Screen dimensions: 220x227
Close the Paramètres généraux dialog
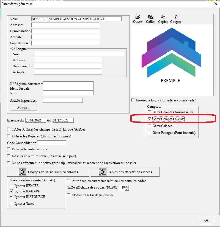pos(216,4)
